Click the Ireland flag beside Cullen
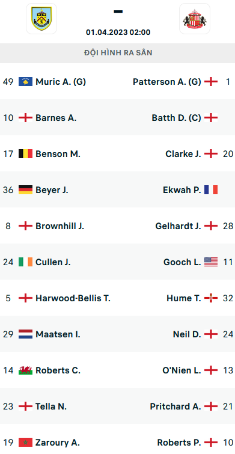Image resolution: width=235 pixels, height=454 pixels. [25, 262]
